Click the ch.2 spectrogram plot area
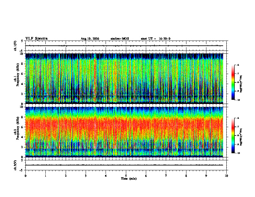The height and width of the screenshot is (197, 255). point(124,132)
